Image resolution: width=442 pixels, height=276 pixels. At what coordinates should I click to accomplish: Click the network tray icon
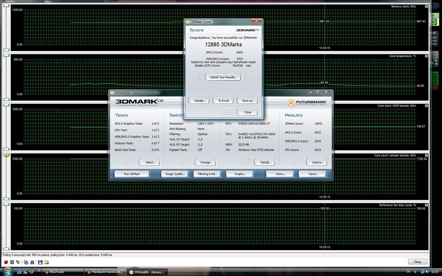[423, 272]
